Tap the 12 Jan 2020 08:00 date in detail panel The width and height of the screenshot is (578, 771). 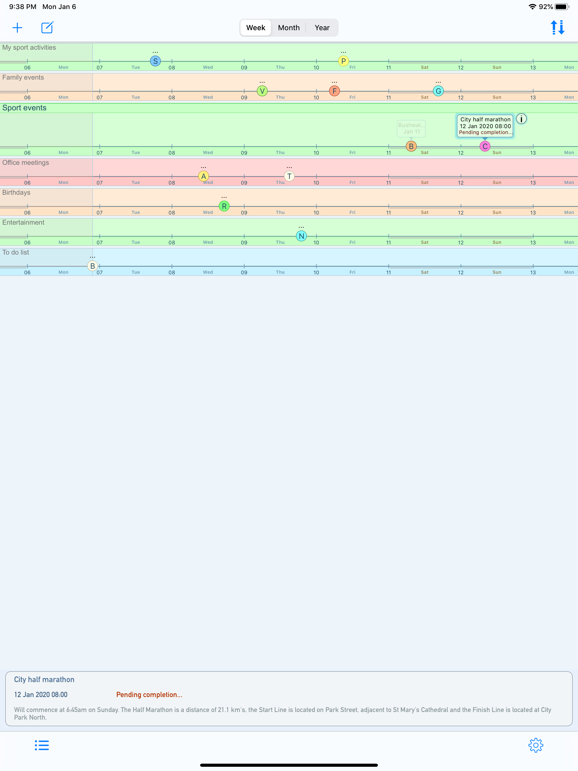40,694
